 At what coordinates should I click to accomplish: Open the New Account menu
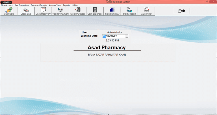tap(7, 5)
